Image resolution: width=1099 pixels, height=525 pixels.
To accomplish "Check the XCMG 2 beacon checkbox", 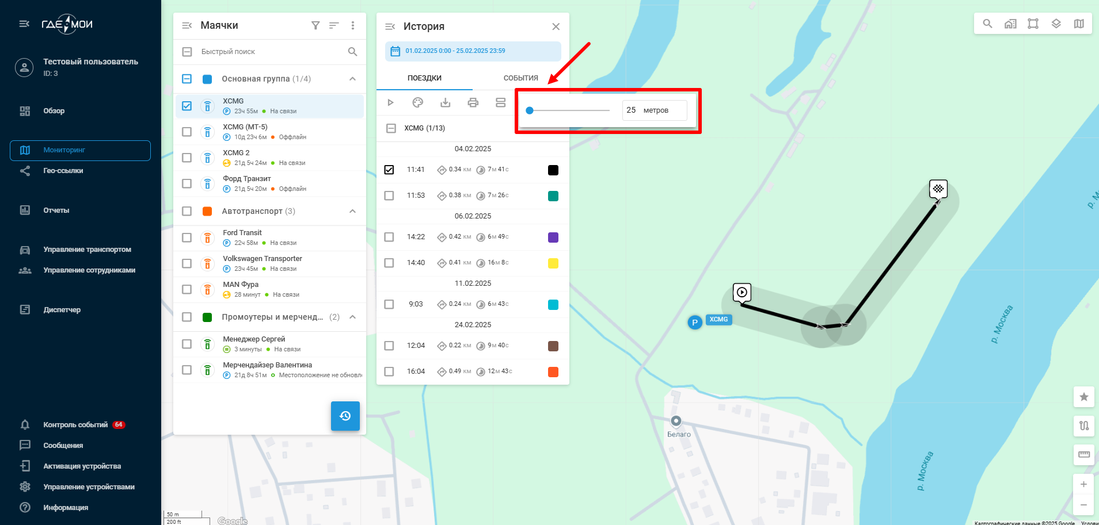I will 187,158.
